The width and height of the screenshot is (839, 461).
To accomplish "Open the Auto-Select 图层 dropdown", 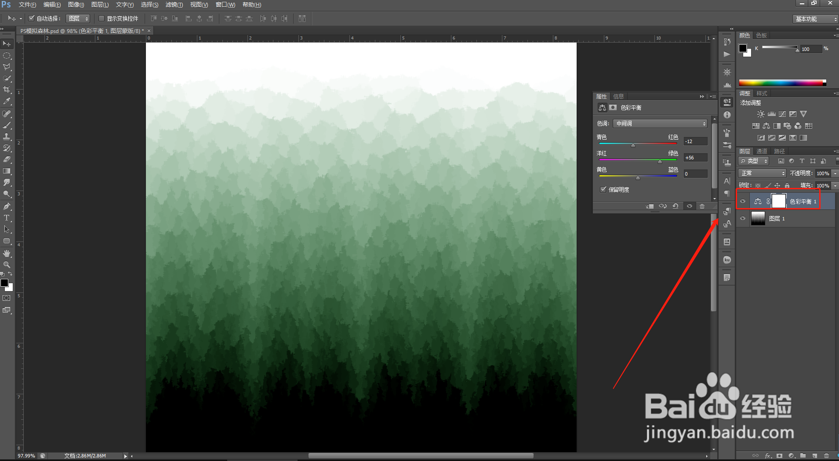I will [78, 18].
